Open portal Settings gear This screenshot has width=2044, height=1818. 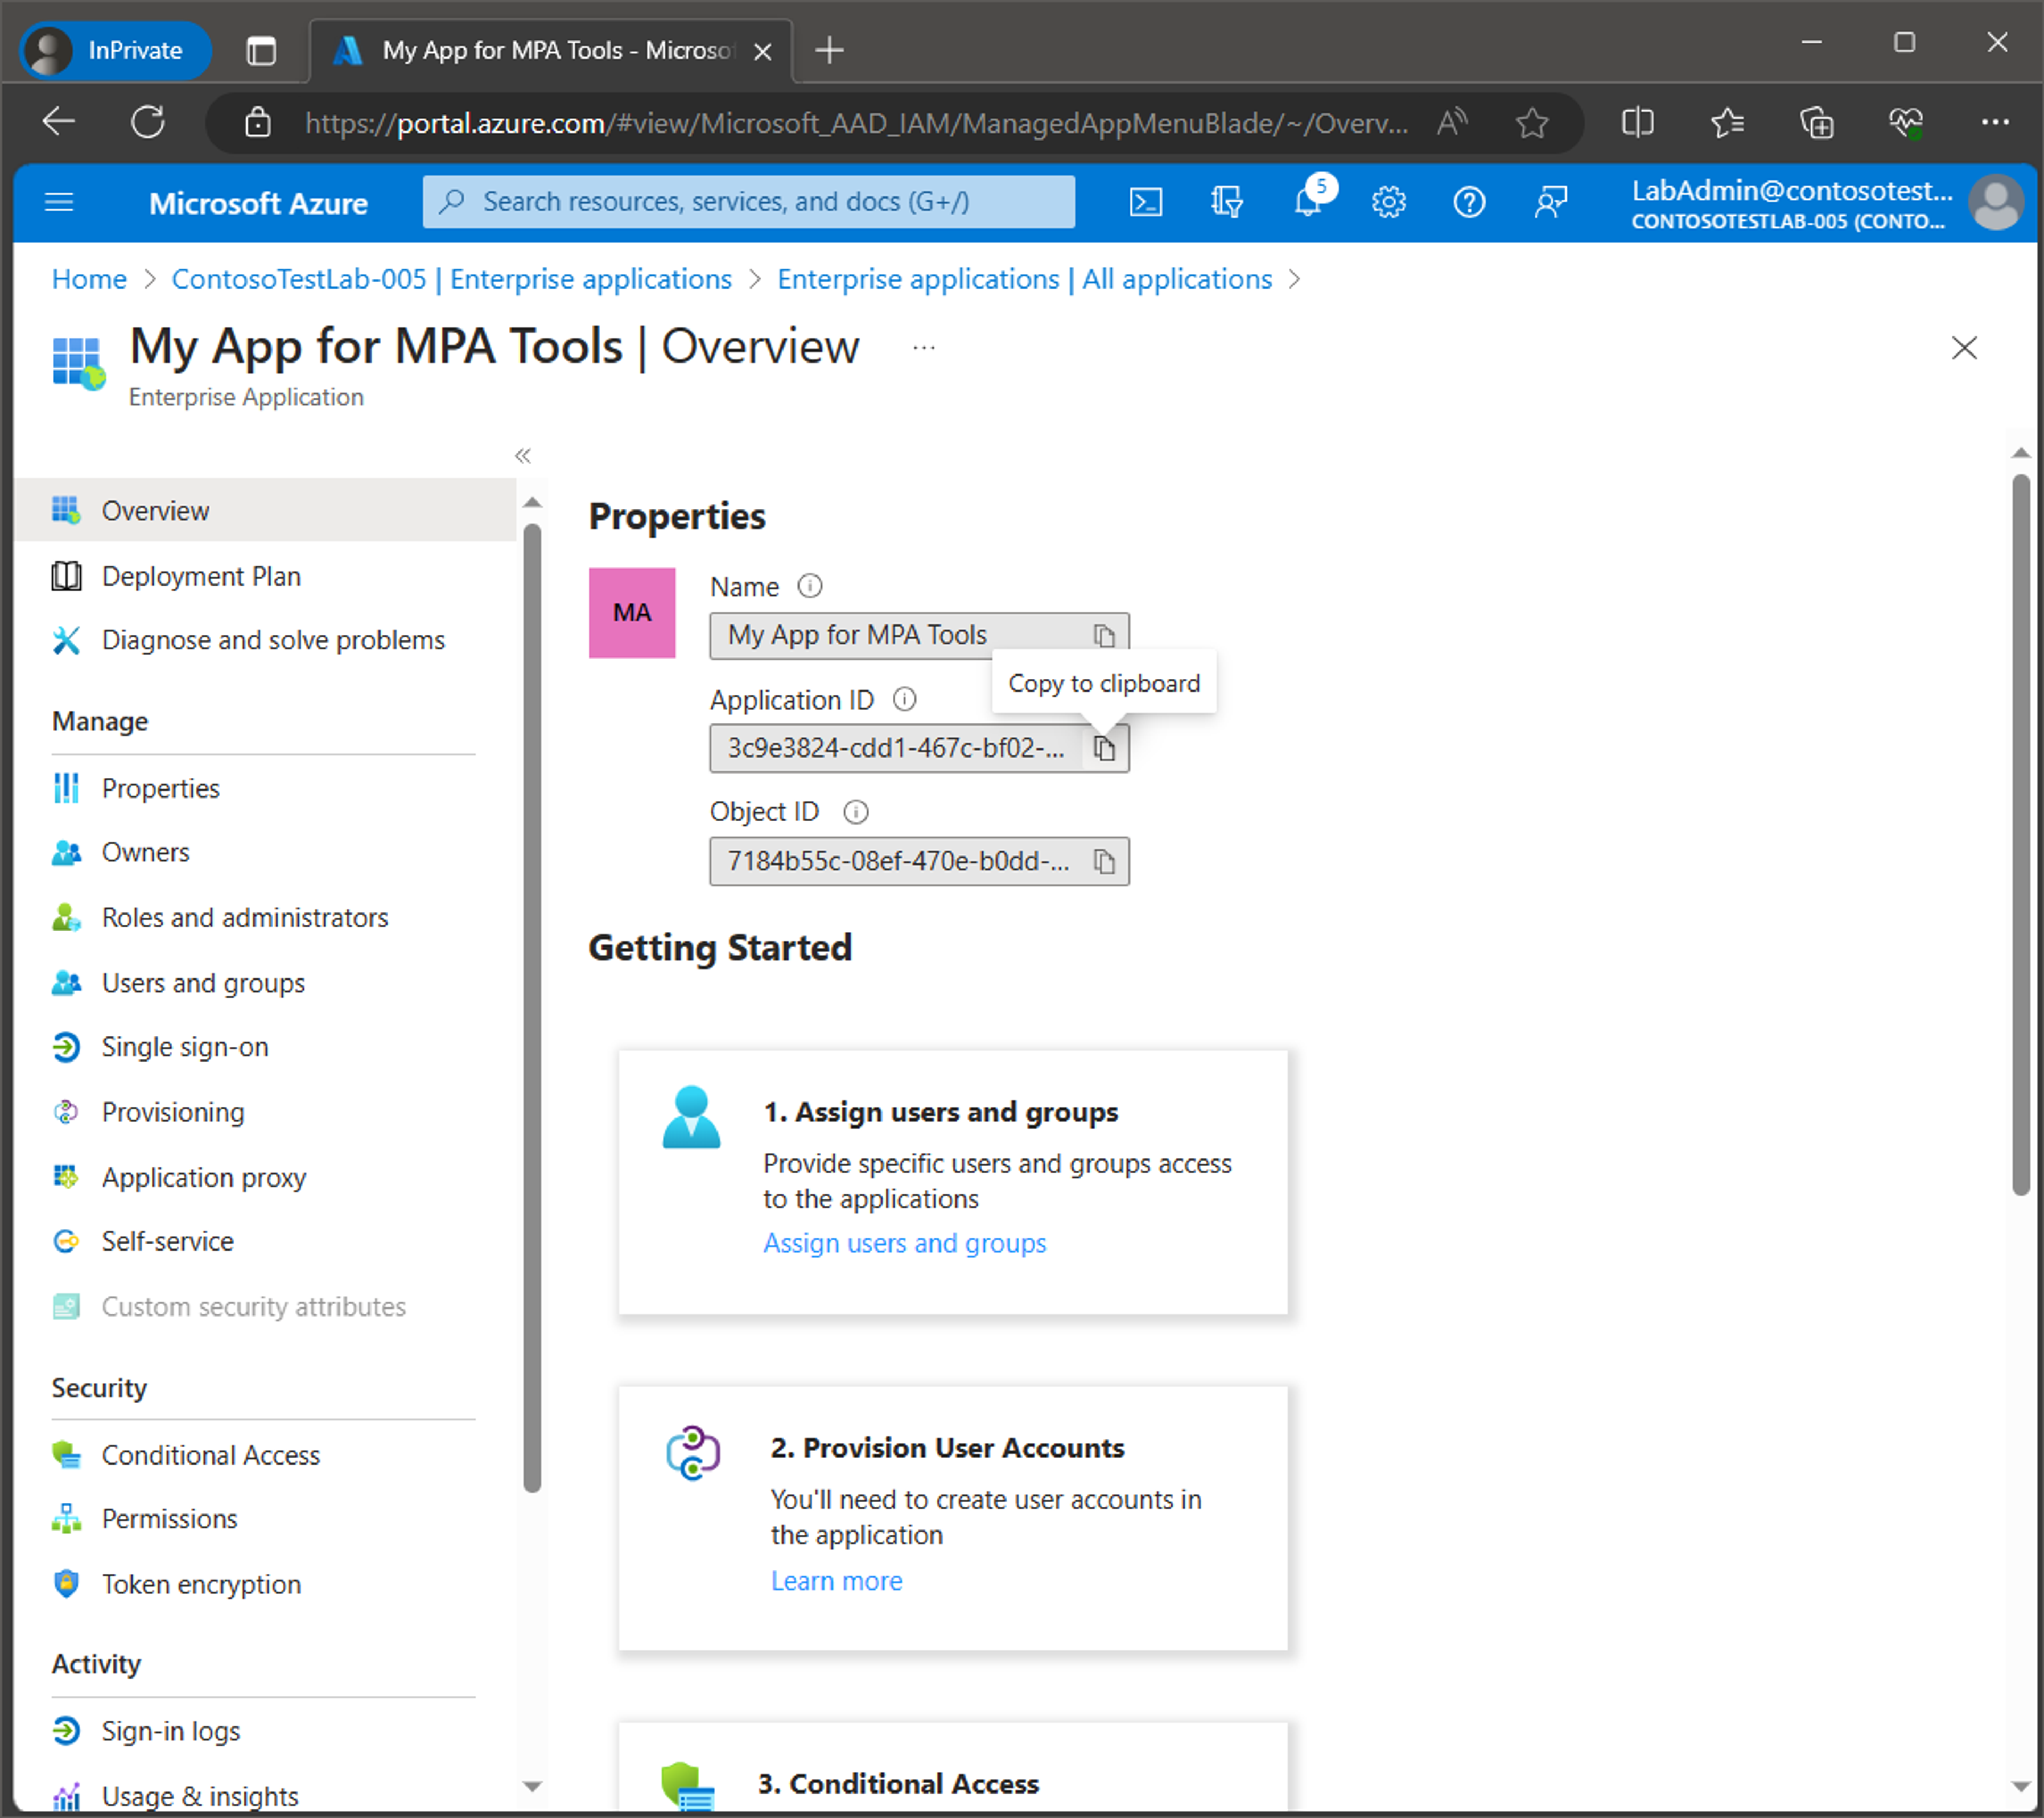(x=1388, y=203)
